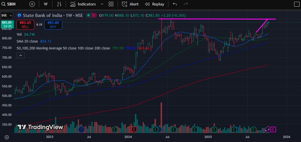Expand the indicators favorites dropdown chevron
This screenshot has height=142, width=301.
[102, 4]
